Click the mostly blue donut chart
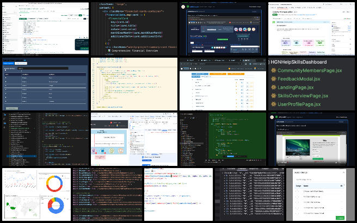 56,206
